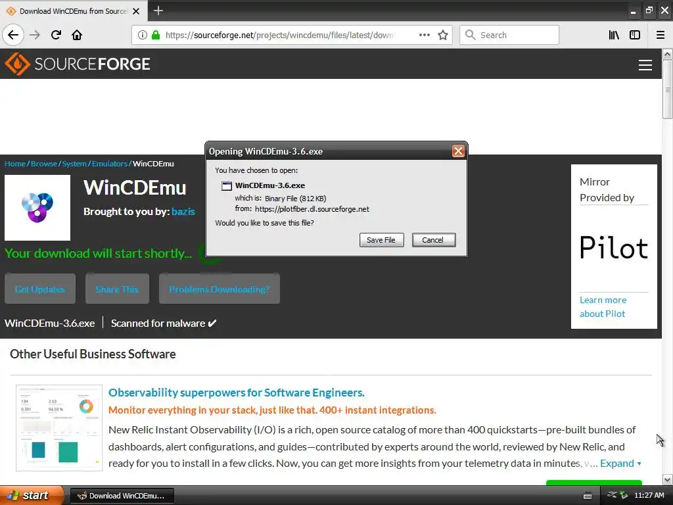This screenshot has width=673, height=505.
Task: Click Monitor everything in your stack tagline
Action: pos(272,410)
